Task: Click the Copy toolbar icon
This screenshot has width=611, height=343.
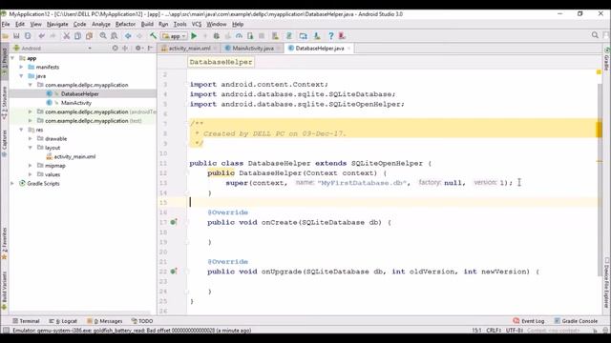Action: (77, 36)
